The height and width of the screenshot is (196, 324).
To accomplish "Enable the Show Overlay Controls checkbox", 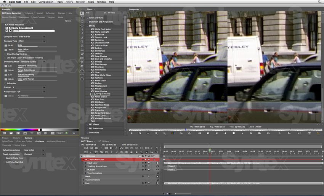I will click(5, 54).
